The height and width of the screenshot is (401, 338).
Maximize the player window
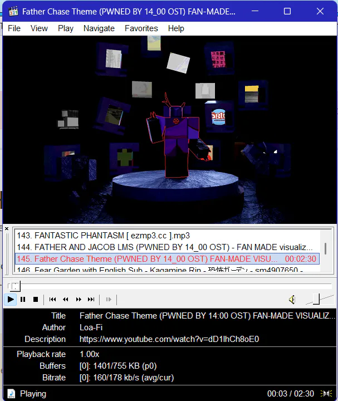tap(287, 11)
